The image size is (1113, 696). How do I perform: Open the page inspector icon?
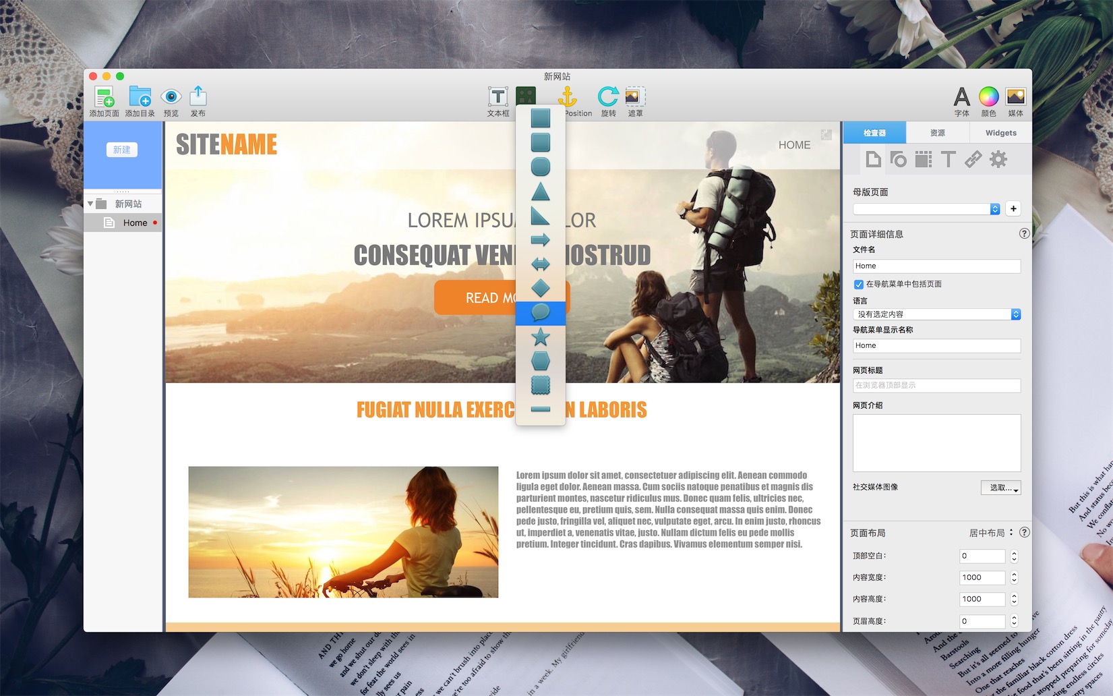click(x=873, y=159)
